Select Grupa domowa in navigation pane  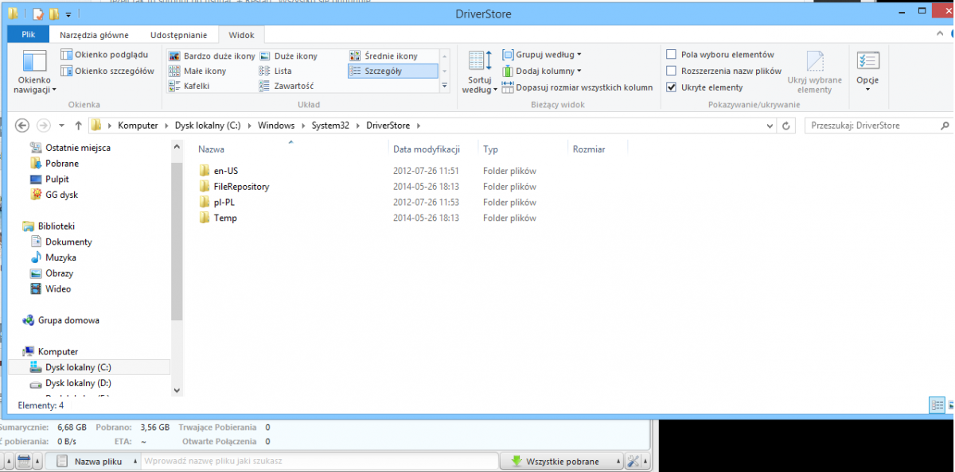pyautogui.click(x=68, y=320)
